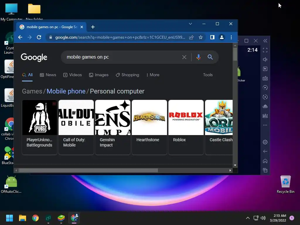The height and width of the screenshot is (225, 300).
Task: Open the Hearthstone card
Action: pos(149,127)
